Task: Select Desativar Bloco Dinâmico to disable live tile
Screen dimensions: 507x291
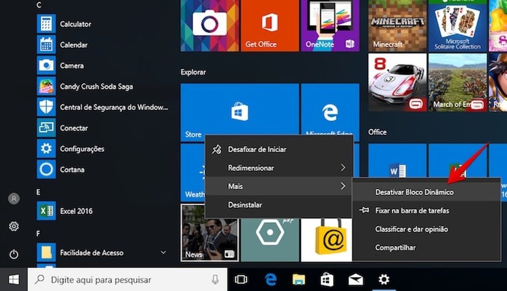Action: pyautogui.click(x=414, y=192)
